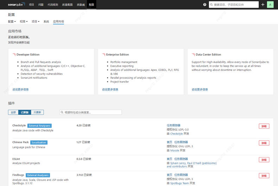
Task: Open the 质量阈 top navigation item
Action: coord(81,5)
